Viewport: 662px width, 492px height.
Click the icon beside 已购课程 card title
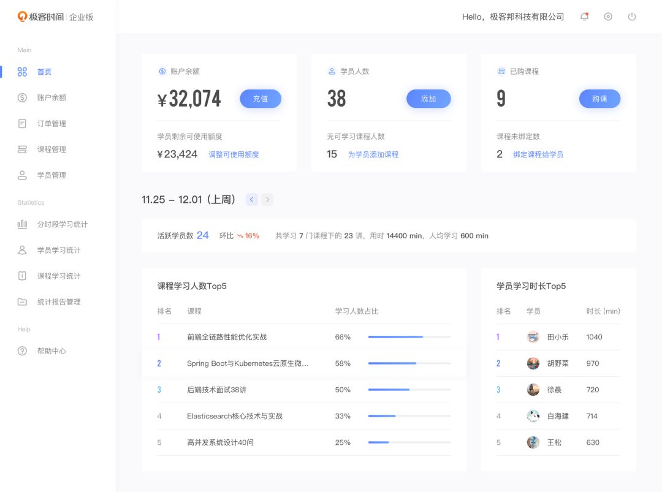click(501, 71)
